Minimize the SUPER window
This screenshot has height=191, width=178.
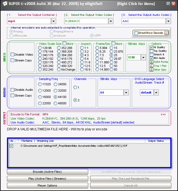168,4
